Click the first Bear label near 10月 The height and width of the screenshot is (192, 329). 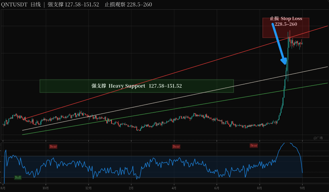pyautogui.click(x=53, y=146)
